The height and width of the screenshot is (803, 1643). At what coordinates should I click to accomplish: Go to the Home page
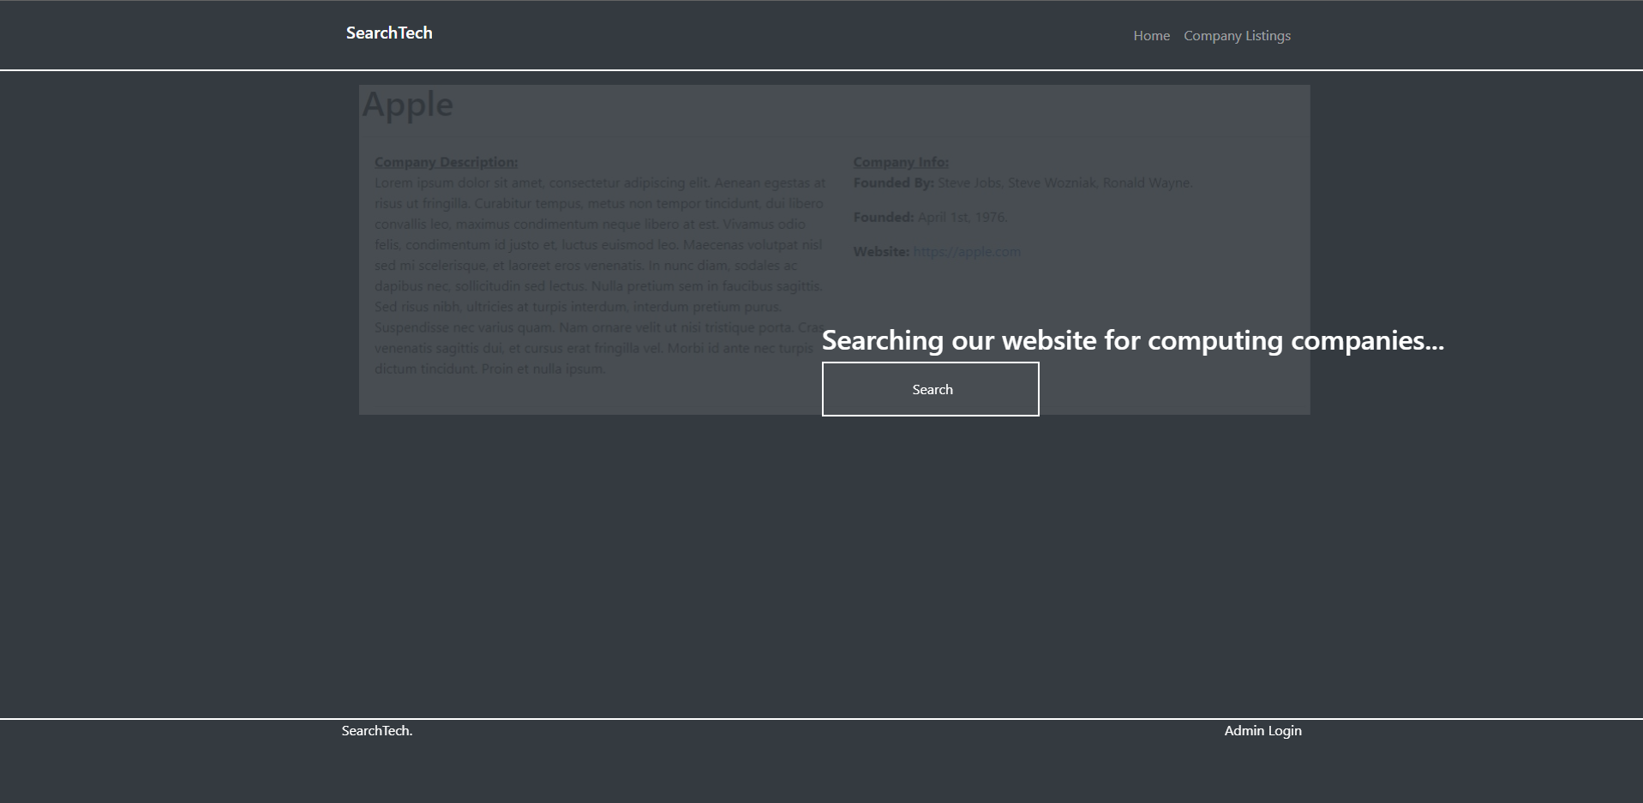pos(1151,36)
